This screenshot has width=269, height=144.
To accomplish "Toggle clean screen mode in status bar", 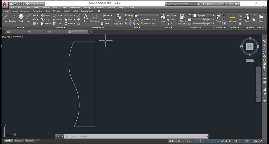I will pos(261,141).
